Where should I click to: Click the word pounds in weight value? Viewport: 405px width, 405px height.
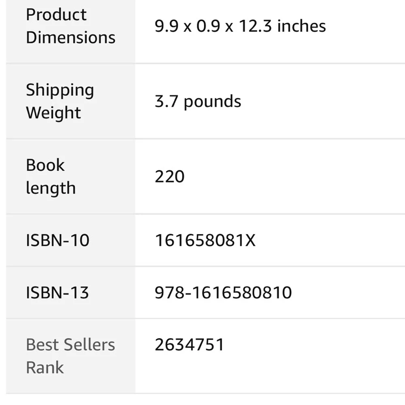coord(212,102)
